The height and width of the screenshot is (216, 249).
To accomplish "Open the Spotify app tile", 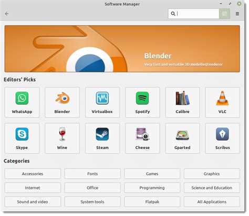I will tap(142, 102).
